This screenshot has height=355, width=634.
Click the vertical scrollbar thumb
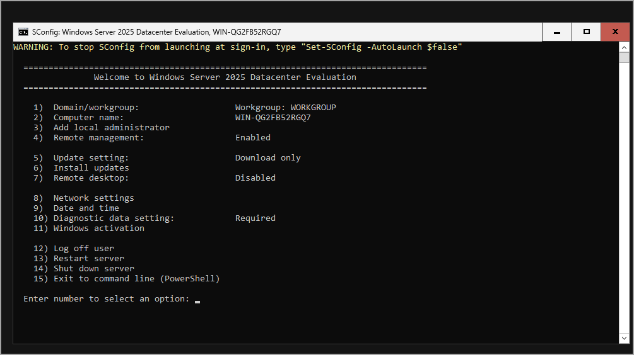tap(624, 57)
